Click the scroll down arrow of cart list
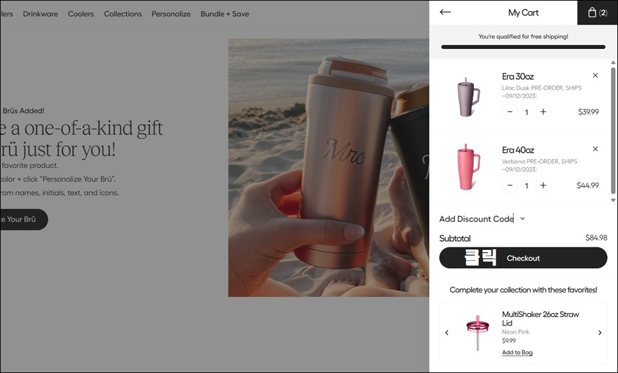This screenshot has height=373, width=618. pyautogui.click(x=613, y=200)
